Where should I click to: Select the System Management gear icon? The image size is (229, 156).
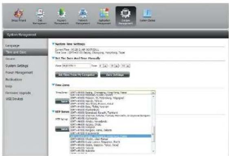tap(126, 16)
